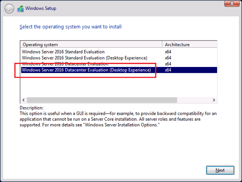
Task: Select Windows Server 2016 Datacenter Evaluation
Action: pos(65,64)
